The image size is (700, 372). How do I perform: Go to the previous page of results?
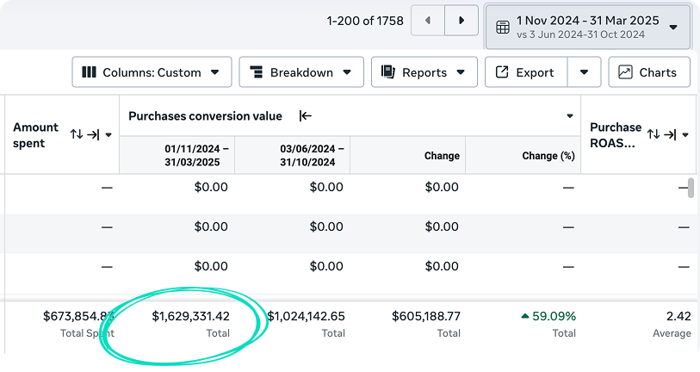428,21
